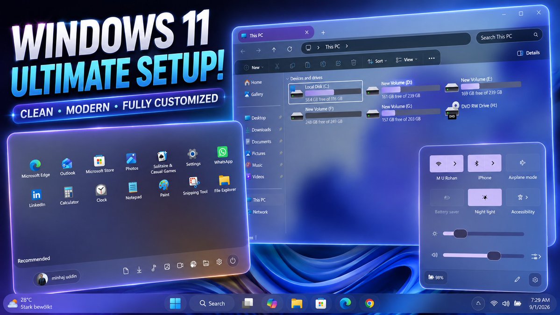This screenshot has height=315, width=560.
Task: Adjust the brightness slider
Action: [x=483, y=234]
